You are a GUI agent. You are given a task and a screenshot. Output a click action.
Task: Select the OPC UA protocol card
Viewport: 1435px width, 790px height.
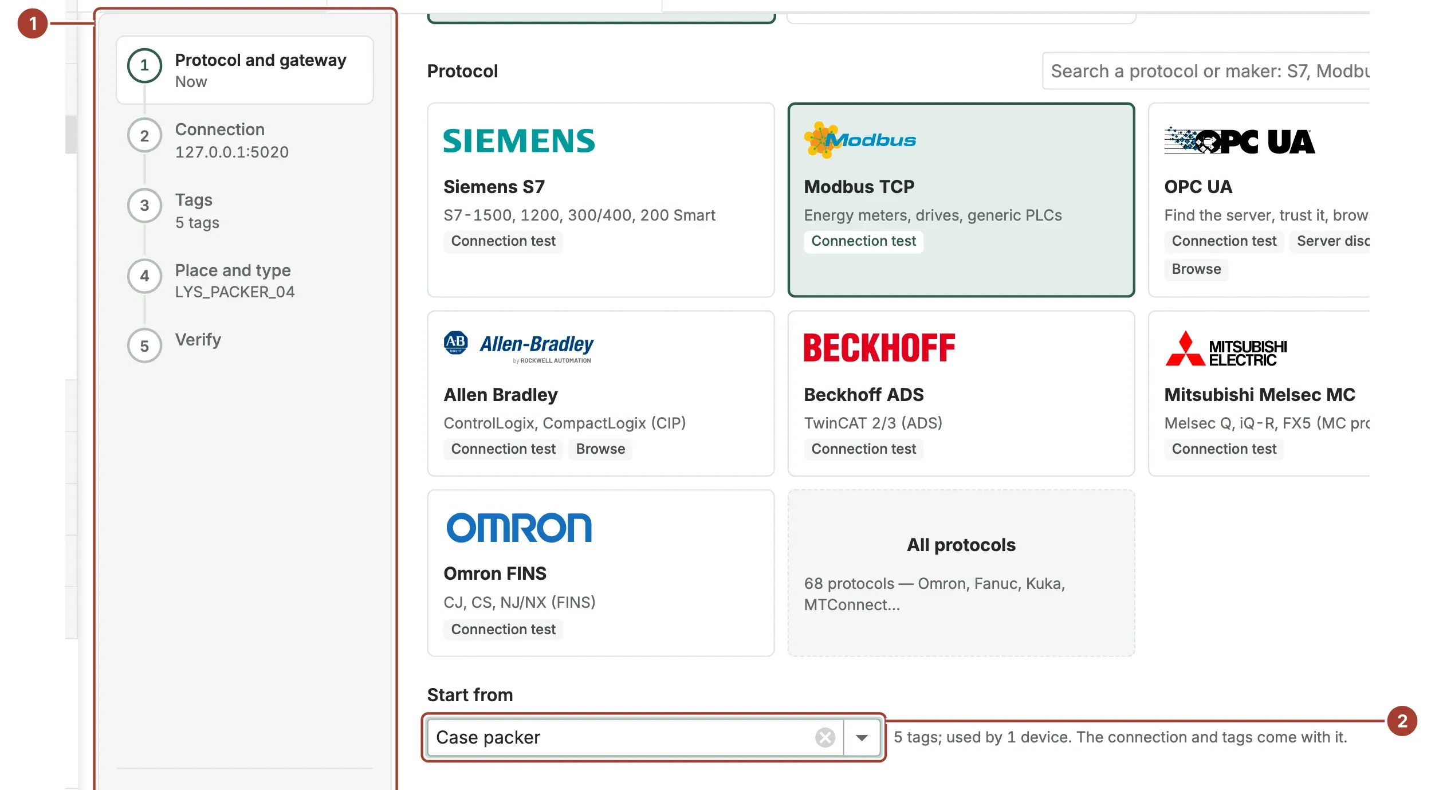point(1259,200)
